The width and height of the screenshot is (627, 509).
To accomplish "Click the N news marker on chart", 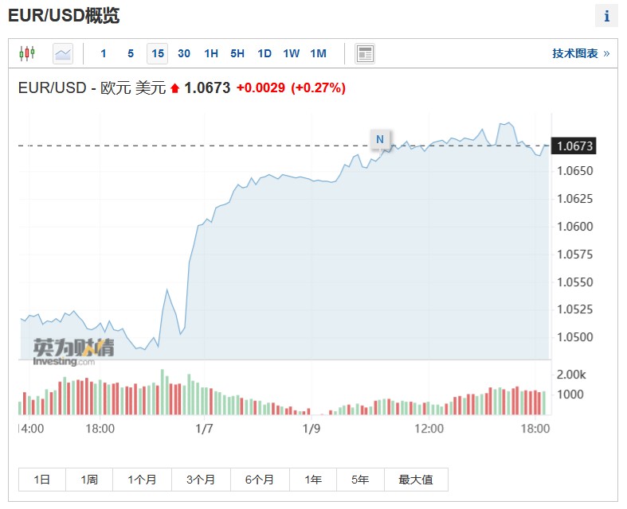I will [x=380, y=139].
